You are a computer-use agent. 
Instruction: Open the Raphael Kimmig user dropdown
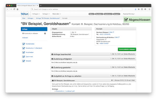click(x=129, y=14)
